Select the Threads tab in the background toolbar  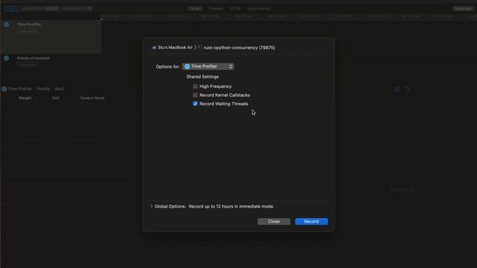click(x=215, y=8)
